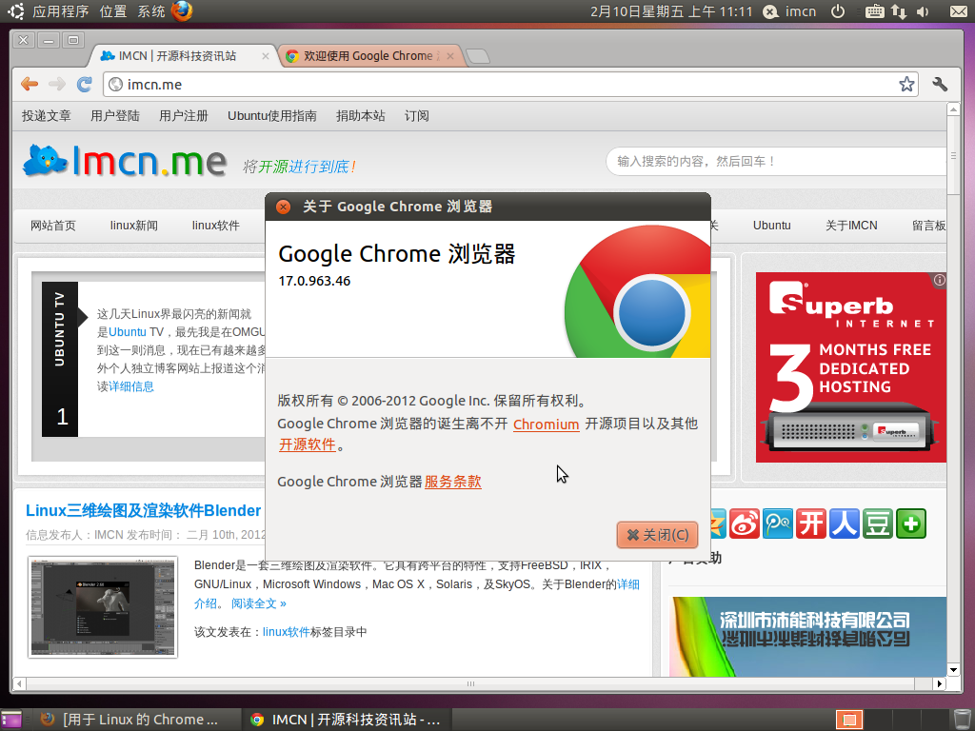Open the Ubuntu link in the slider text

128,332
